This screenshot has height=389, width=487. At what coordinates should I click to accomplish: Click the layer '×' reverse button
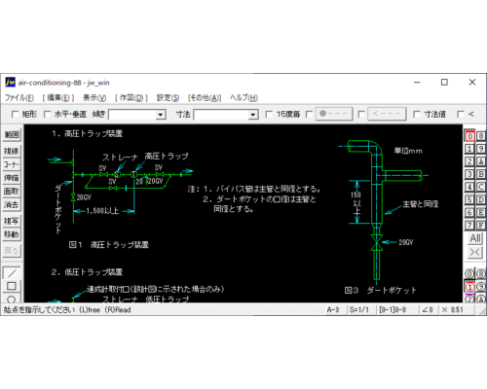[475, 252]
